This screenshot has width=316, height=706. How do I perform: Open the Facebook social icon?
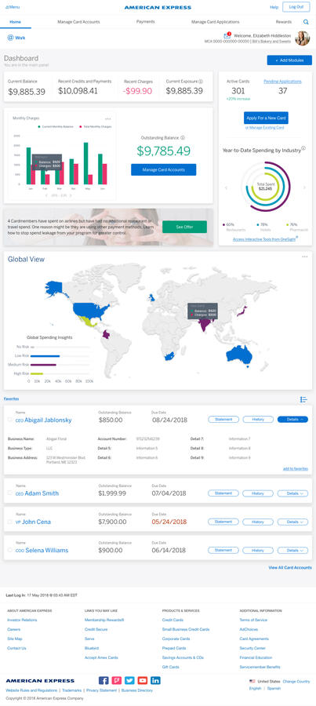click(x=104, y=680)
